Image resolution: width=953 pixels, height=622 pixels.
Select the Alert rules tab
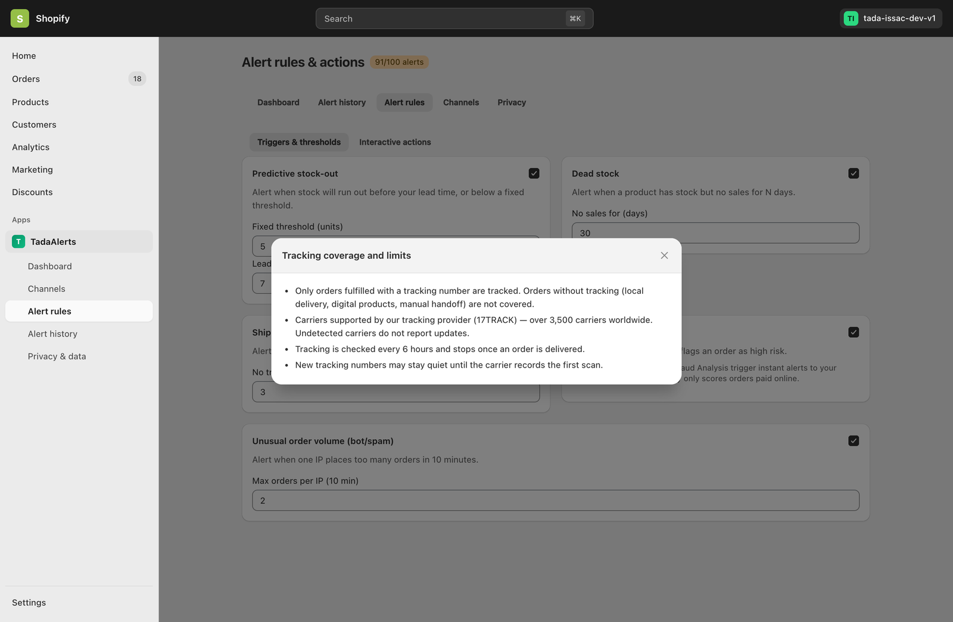(x=404, y=102)
